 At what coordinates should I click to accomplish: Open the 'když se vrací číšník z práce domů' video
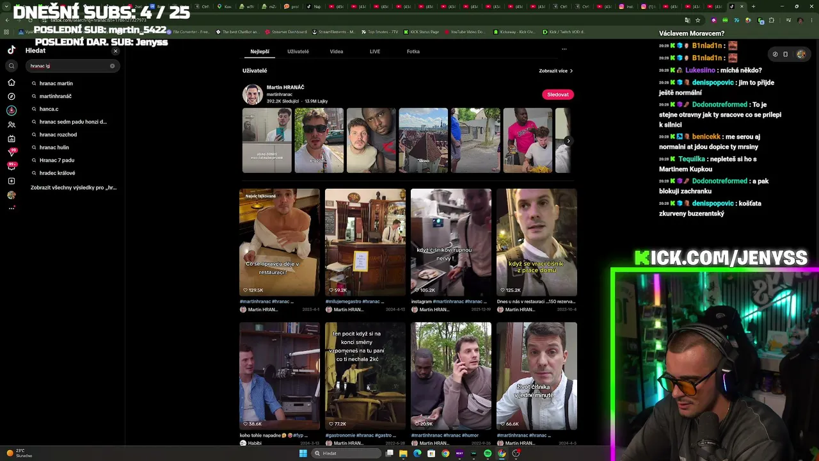point(537,242)
